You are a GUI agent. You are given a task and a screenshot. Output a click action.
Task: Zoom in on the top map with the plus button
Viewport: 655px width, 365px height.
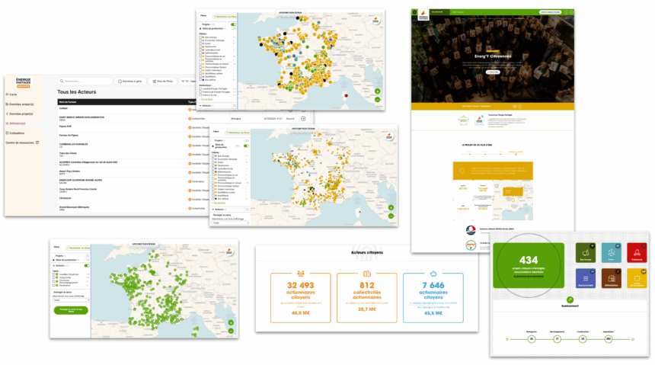pyautogui.click(x=379, y=90)
